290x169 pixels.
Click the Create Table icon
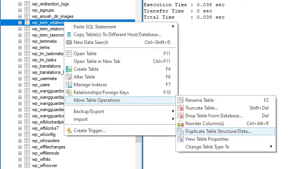[x=69, y=69]
